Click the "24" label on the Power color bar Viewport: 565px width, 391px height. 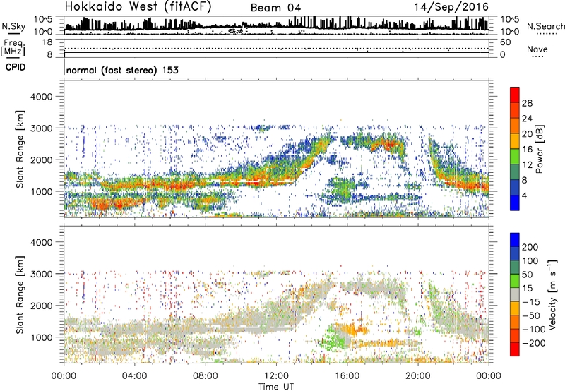click(527, 119)
